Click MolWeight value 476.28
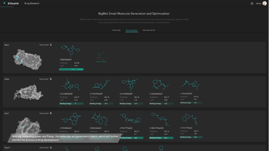This screenshot has height=151, width=269. click(x=76, y=63)
